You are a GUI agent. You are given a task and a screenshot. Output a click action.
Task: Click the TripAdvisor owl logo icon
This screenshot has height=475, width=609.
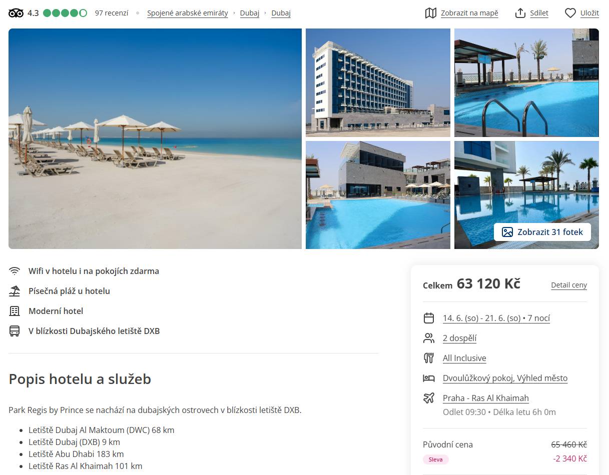(16, 13)
